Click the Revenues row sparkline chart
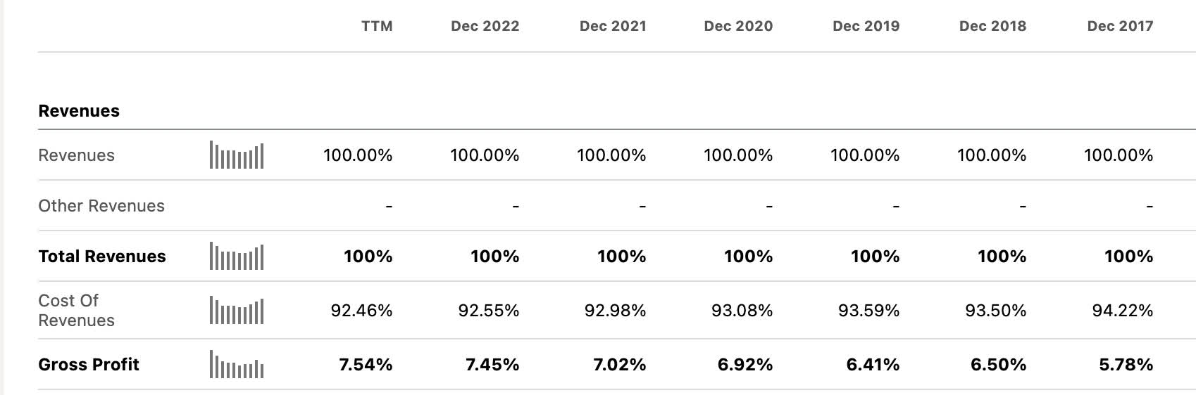 click(237, 155)
